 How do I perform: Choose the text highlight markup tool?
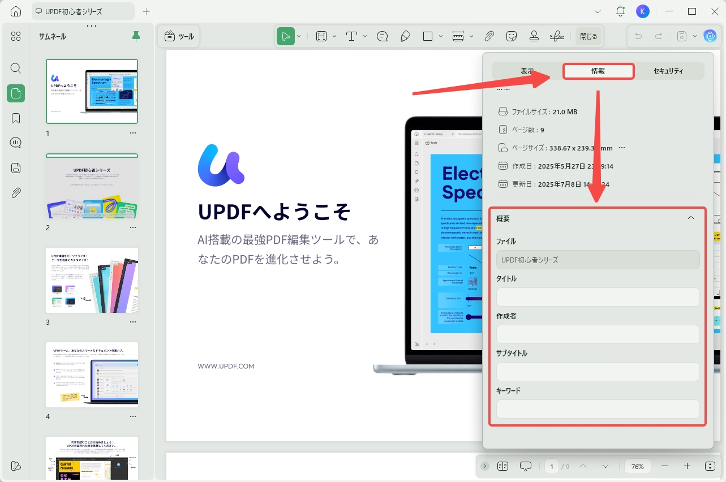tap(321, 36)
